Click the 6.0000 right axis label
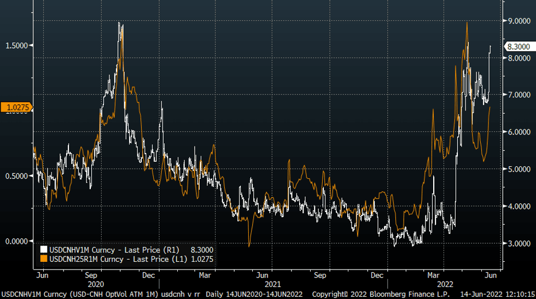 (x=518, y=132)
